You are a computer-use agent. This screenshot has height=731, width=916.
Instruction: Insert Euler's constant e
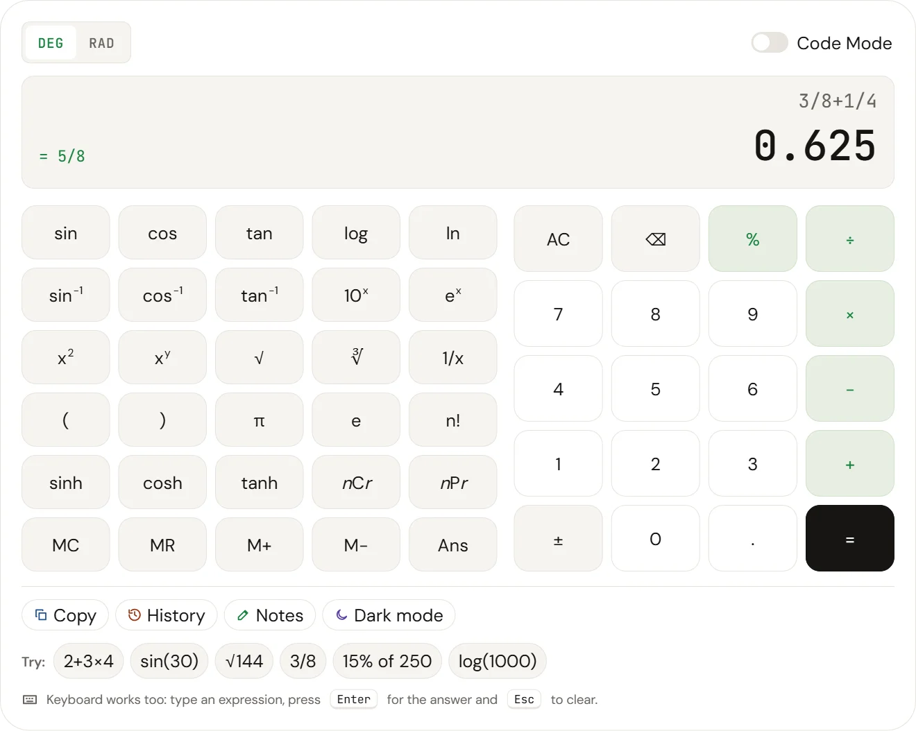[x=356, y=420]
